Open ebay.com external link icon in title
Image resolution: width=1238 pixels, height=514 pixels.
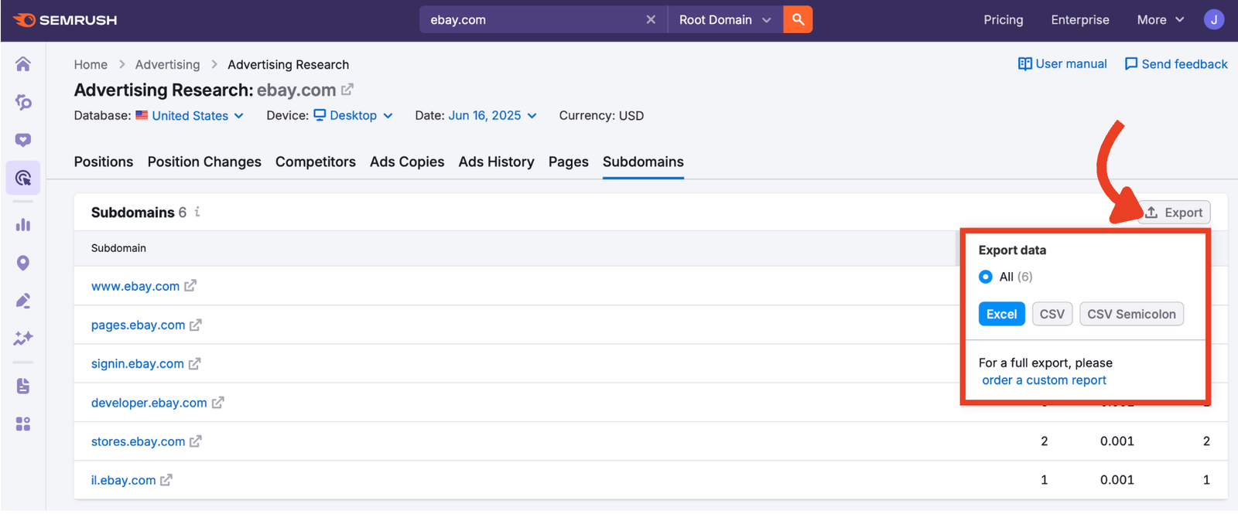(x=347, y=90)
